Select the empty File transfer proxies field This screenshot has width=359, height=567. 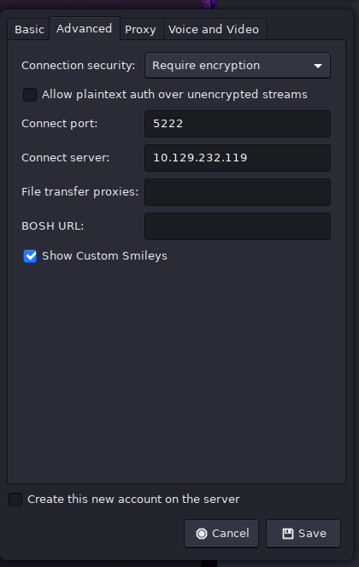pyautogui.click(x=238, y=192)
